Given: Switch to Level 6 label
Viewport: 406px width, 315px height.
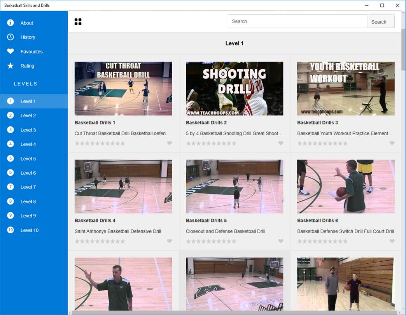Looking at the screenshot, I should [x=28, y=173].
